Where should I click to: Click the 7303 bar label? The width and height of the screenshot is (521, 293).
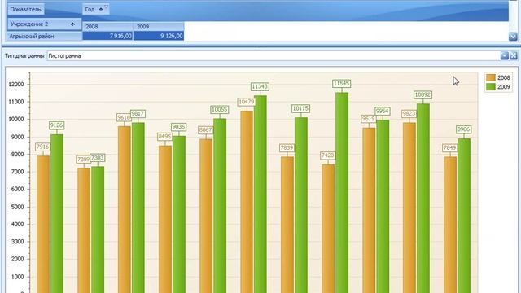pos(98,158)
